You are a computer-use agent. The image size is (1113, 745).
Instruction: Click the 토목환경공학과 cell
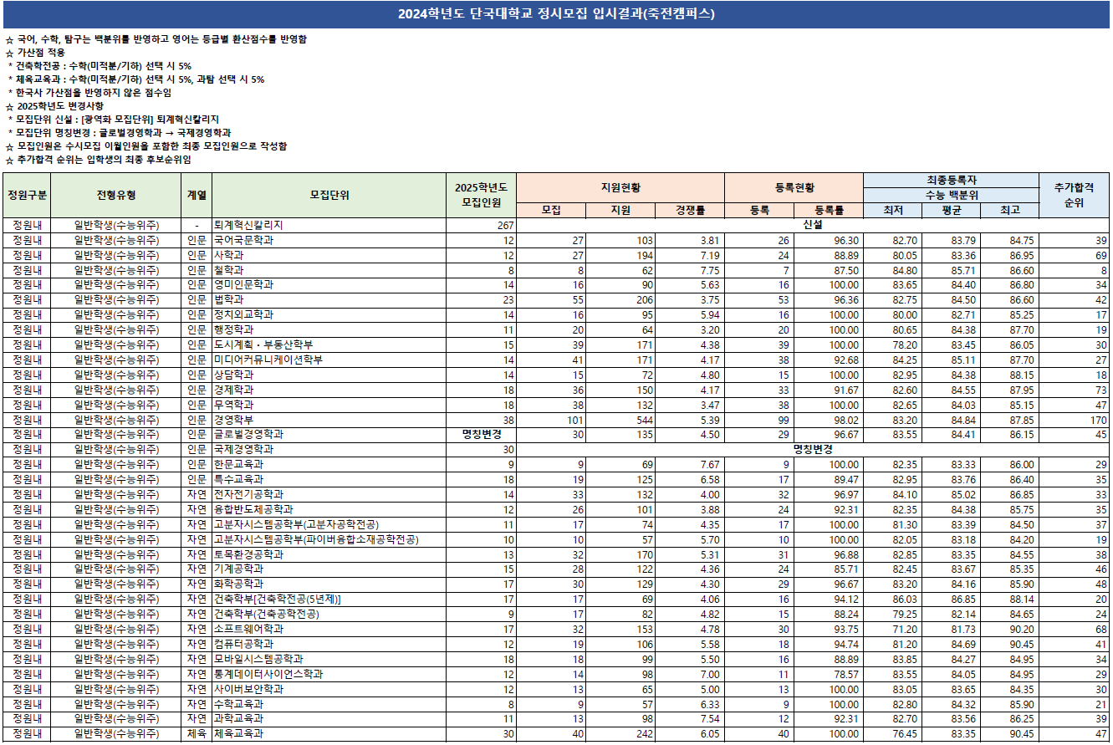[329, 554]
